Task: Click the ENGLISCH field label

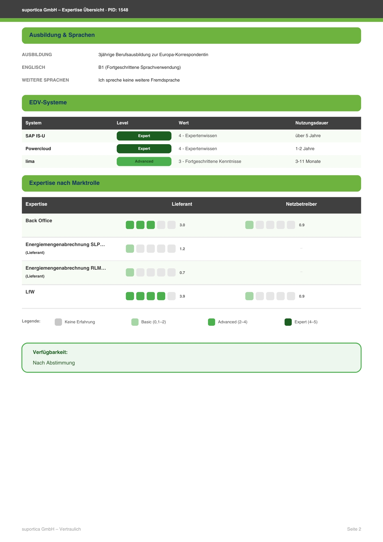Action: [34, 67]
